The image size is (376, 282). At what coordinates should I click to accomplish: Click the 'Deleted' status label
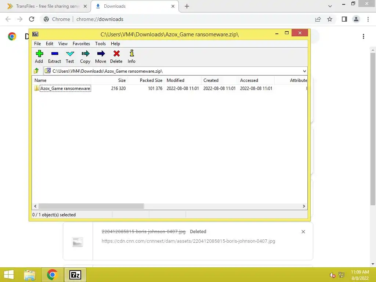pyautogui.click(x=198, y=232)
